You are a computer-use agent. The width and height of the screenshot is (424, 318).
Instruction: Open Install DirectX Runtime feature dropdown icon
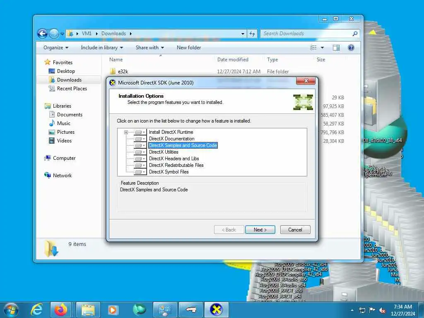140,132
